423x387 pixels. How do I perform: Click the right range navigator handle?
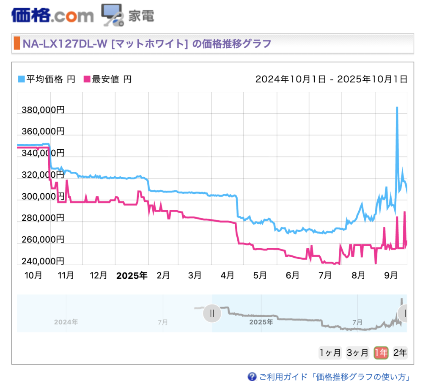pyautogui.click(x=405, y=313)
